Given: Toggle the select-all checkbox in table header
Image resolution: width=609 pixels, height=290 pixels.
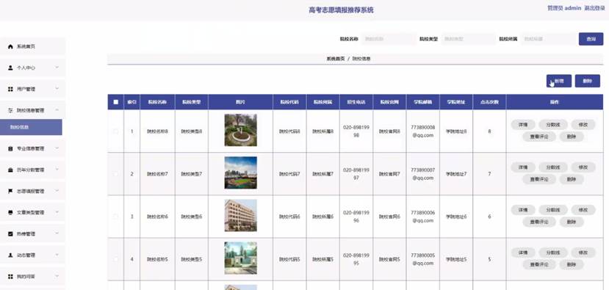Looking at the screenshot, I should [x=116, y=102].
